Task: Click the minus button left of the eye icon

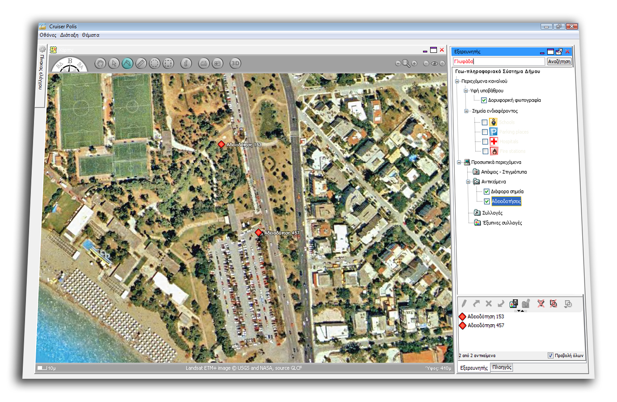Action: coord(426,63)
